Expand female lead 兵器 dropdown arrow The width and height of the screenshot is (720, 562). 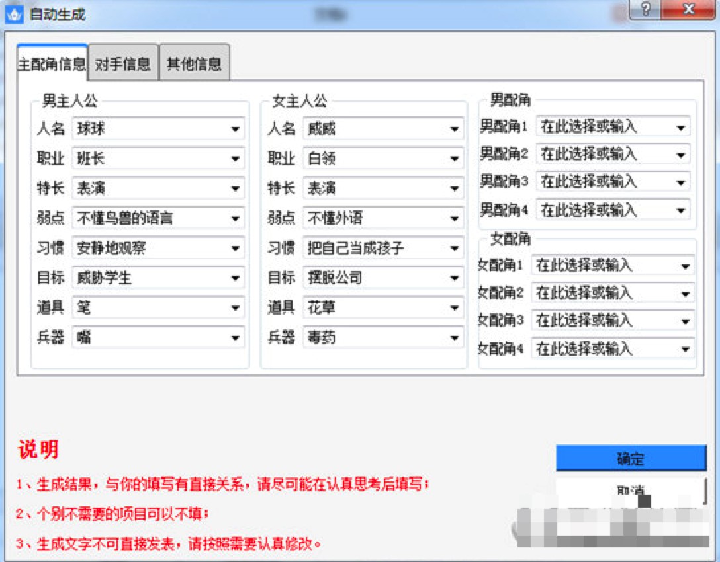[x=454, y=338]
